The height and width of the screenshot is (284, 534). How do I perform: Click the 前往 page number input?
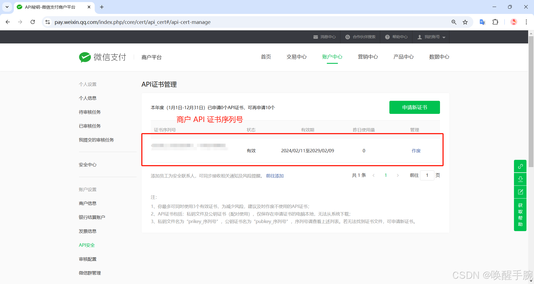[x=427, y=175]
